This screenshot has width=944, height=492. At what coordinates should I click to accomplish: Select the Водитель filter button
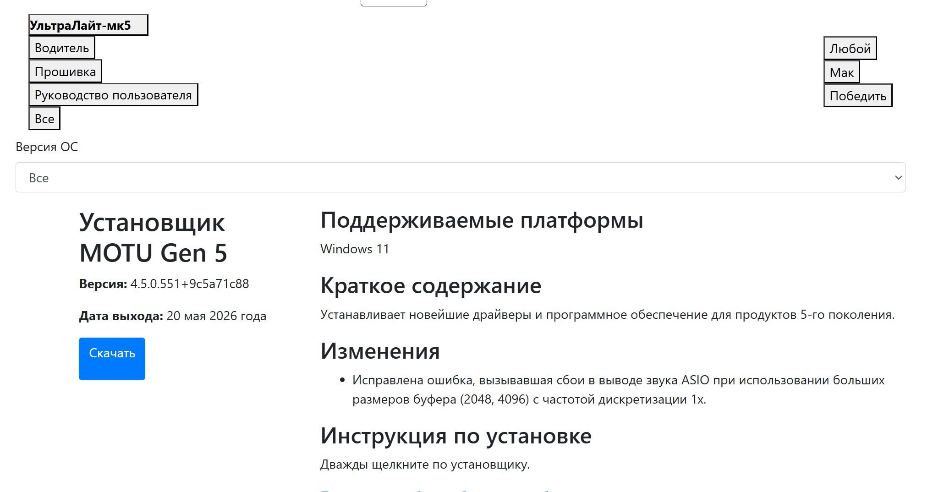click(x=61, y=48)
